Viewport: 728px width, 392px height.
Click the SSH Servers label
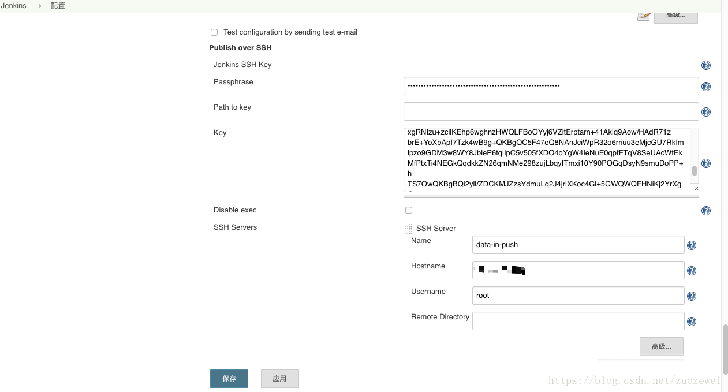[235, 227]
